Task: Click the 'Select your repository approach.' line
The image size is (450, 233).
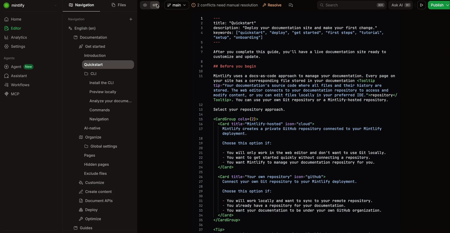Action: pyautogui.click(x=249, y=110)
